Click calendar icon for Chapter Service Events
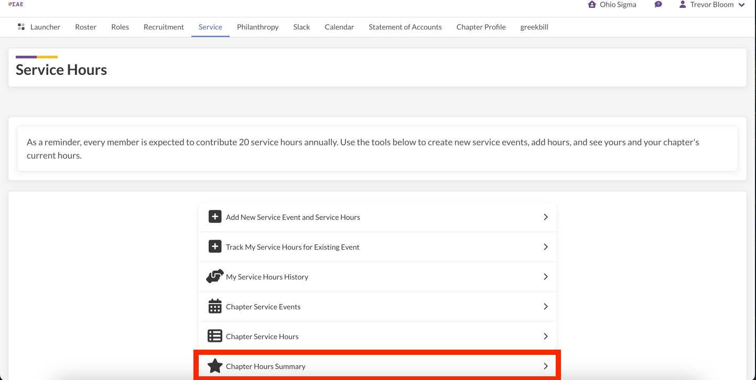 (215, 306)
